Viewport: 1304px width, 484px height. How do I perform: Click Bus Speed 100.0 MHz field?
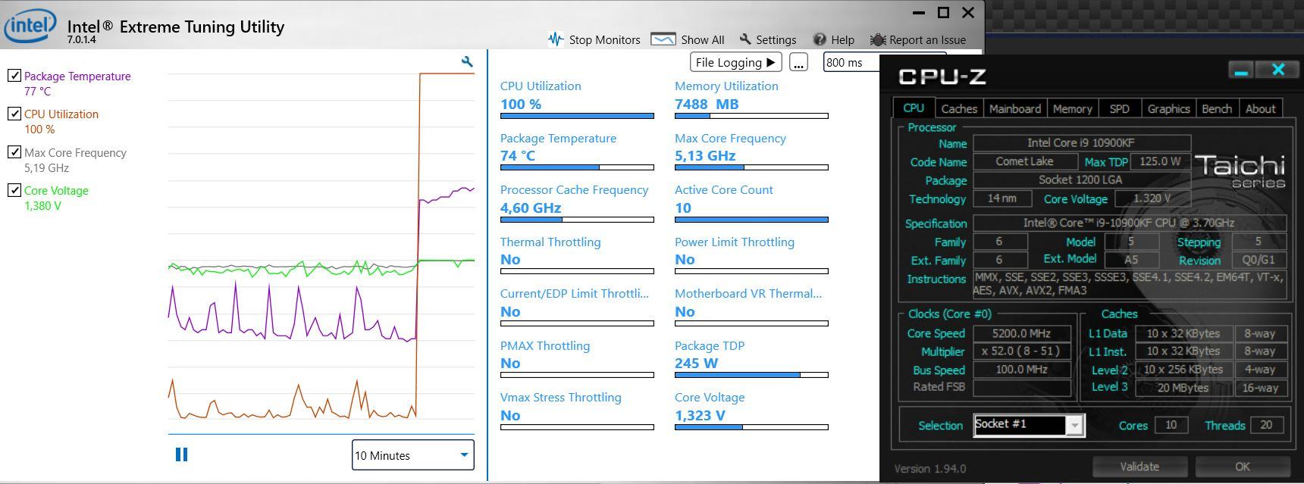tap(1021, 370)
